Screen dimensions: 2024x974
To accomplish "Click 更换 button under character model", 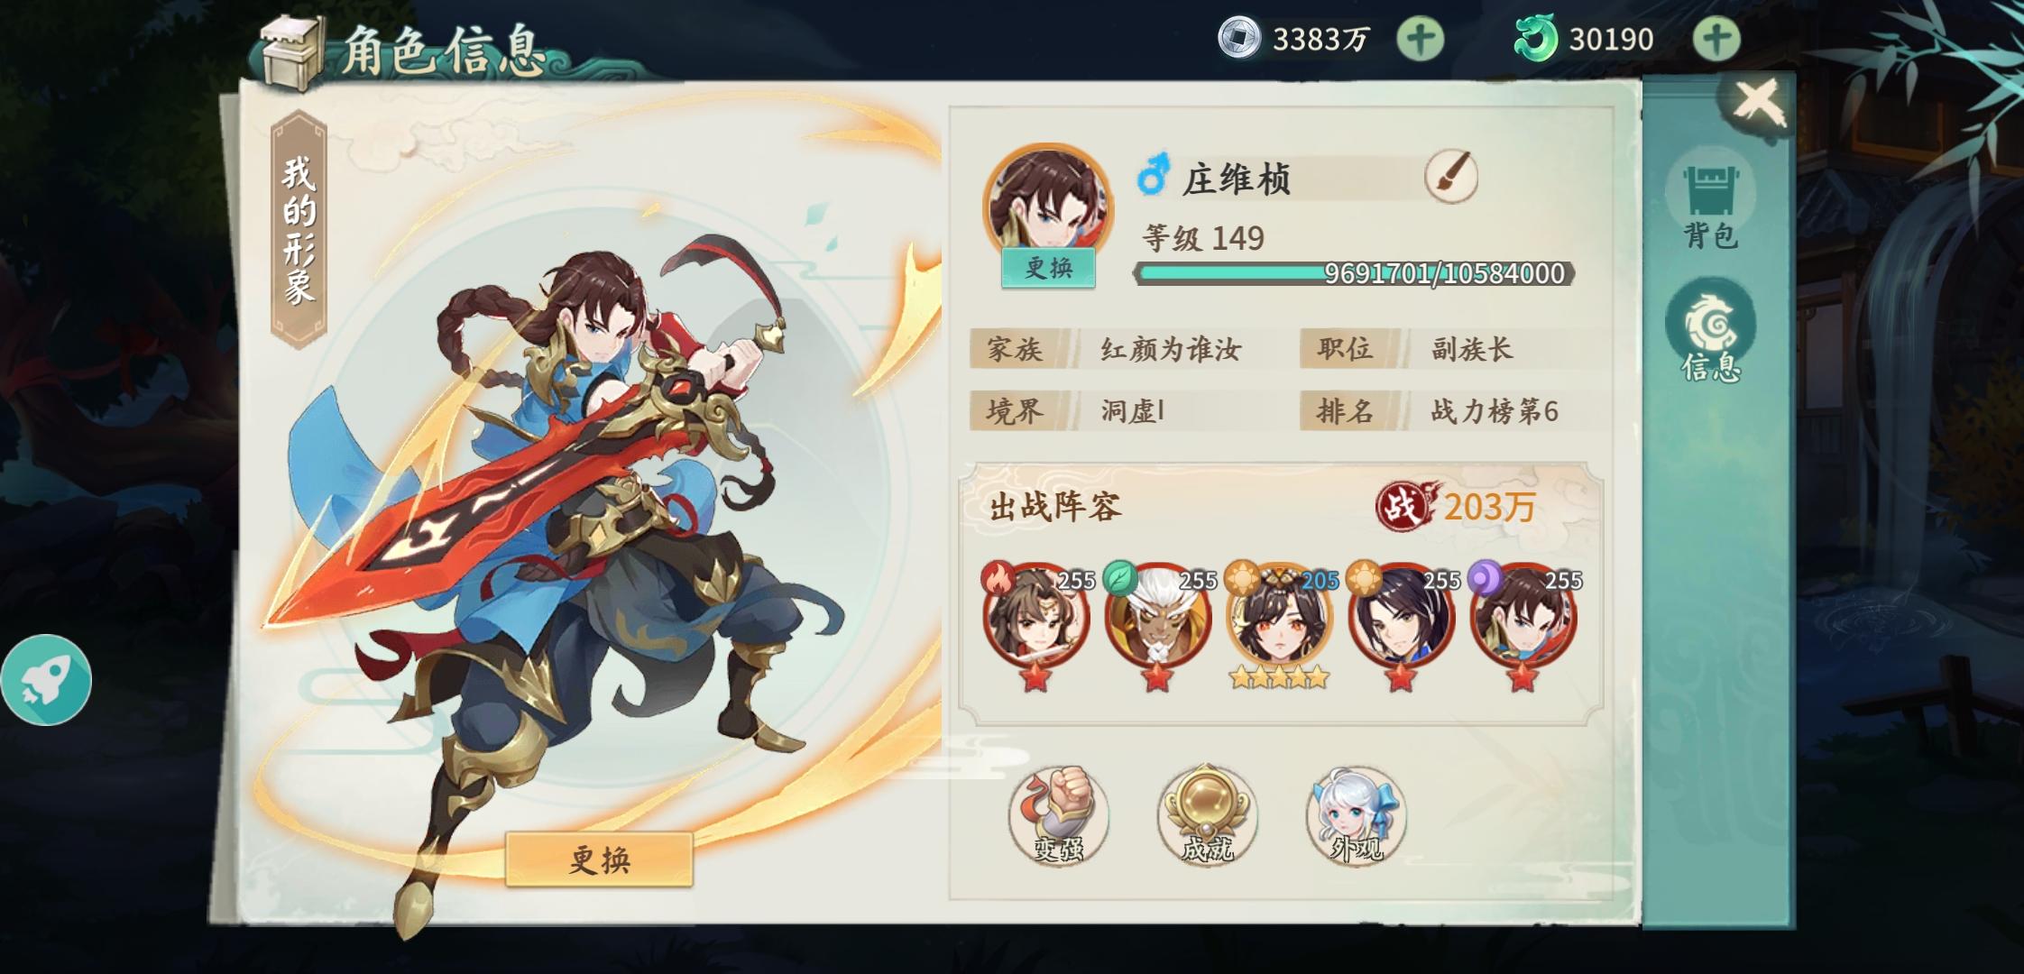I will point(599,859).
